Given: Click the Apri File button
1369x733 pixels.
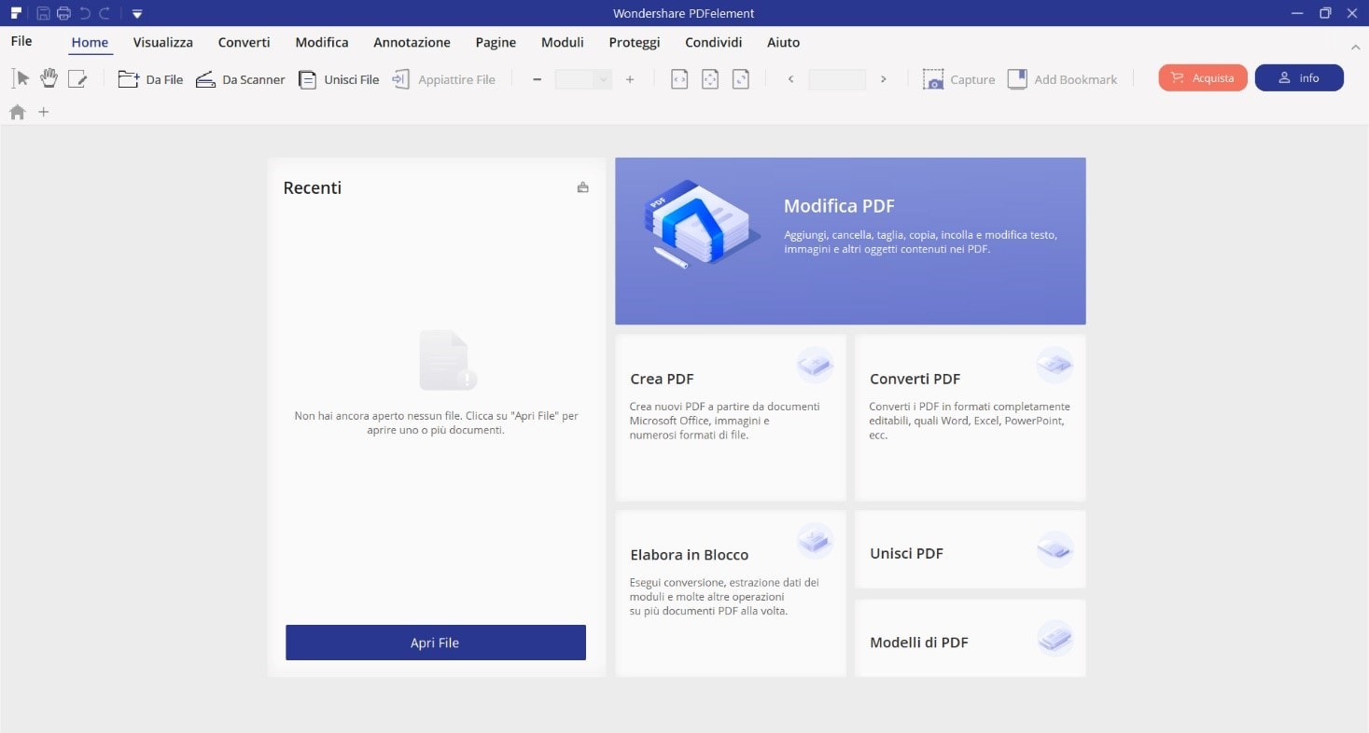Looking at the screenshot, I should [x=435, y=643].
